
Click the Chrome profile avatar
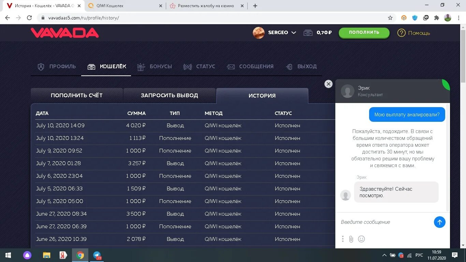[x=448, y=18]
